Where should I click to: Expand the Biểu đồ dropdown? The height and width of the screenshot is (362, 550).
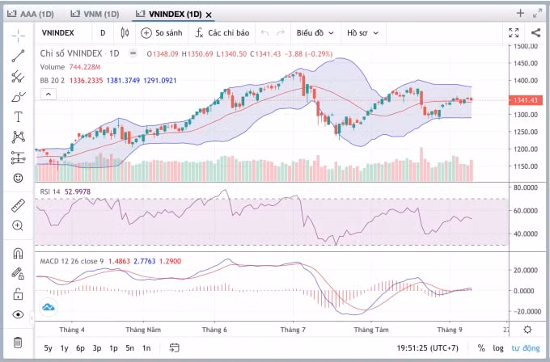click(x=315, y=33)
